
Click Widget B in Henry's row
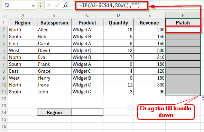tap(87, 78)
